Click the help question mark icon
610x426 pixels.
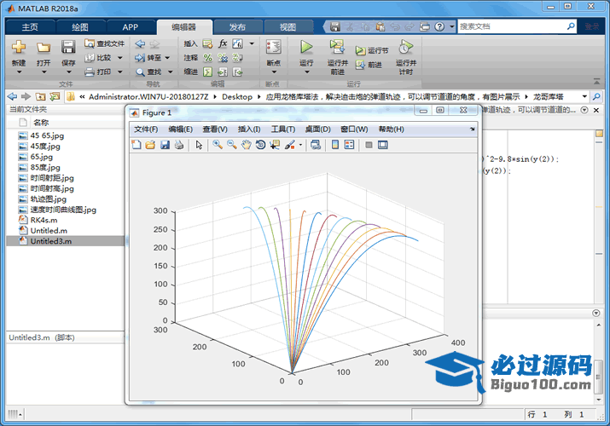tap(439, 26)
